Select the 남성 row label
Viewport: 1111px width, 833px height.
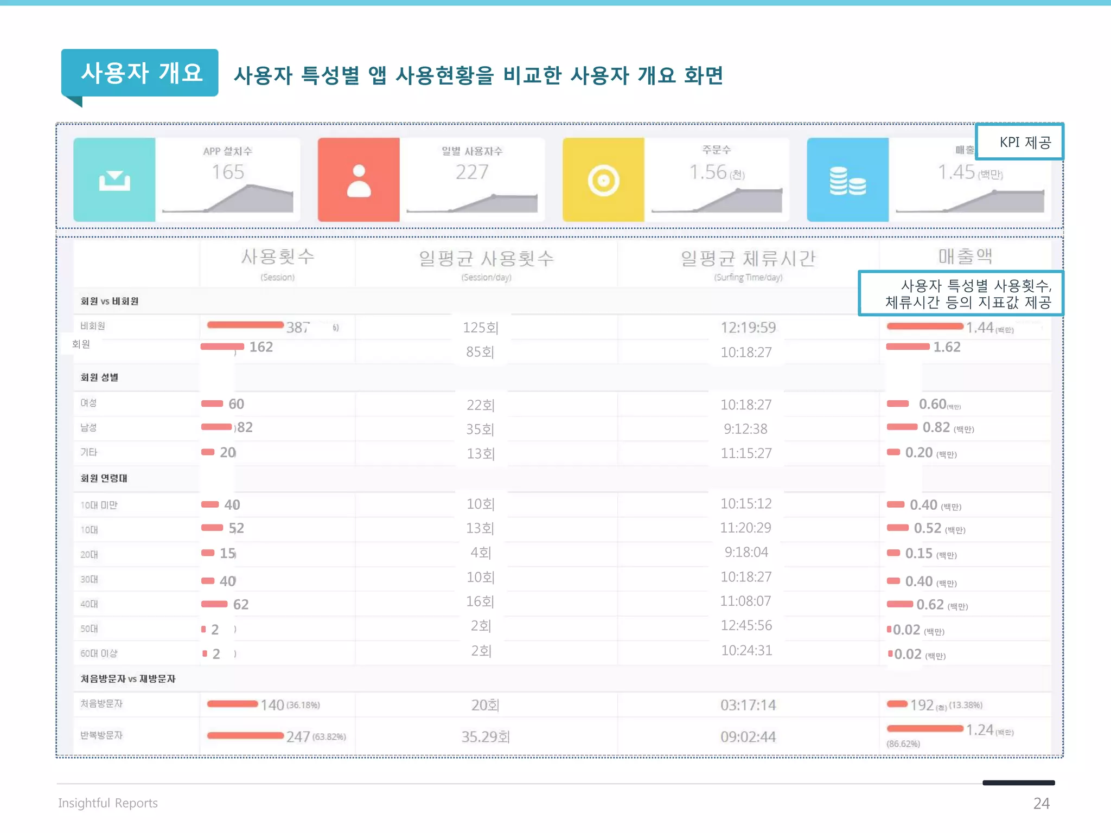click(88, 427)
